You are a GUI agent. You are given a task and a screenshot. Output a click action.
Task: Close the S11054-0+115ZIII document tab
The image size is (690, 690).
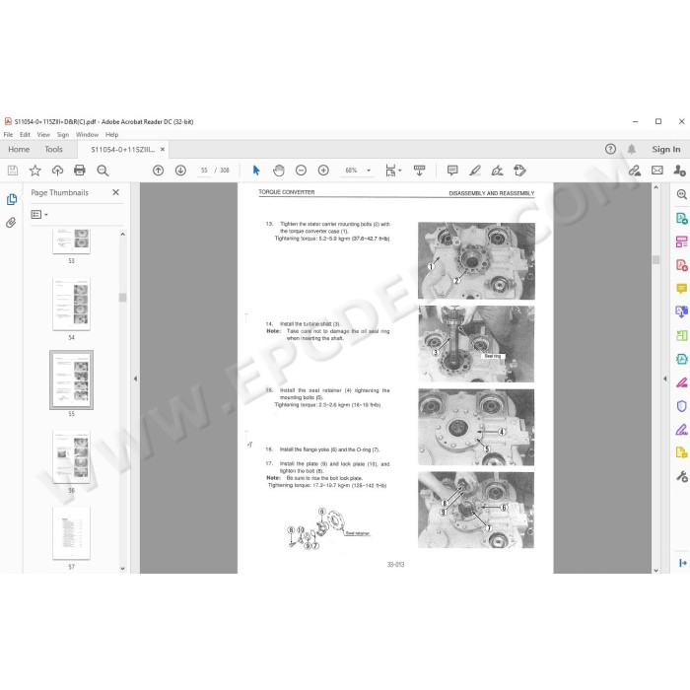click(163, 149)
